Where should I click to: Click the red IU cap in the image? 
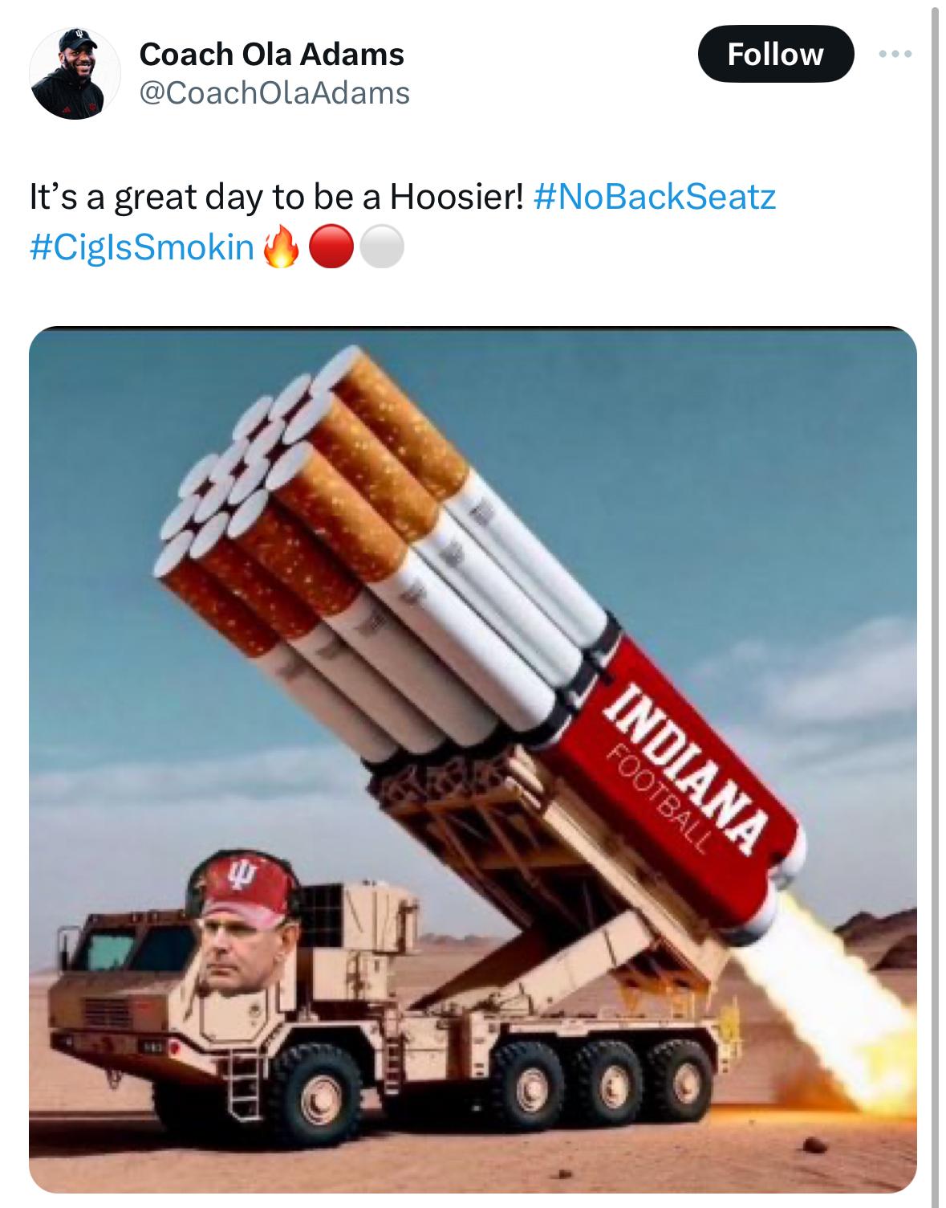pyautogui.click(x=243, y=887)
